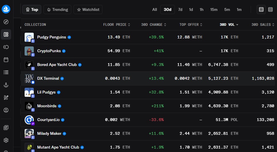Select the 15m time range
Viewport: 277px width, 152px height.
214,9
